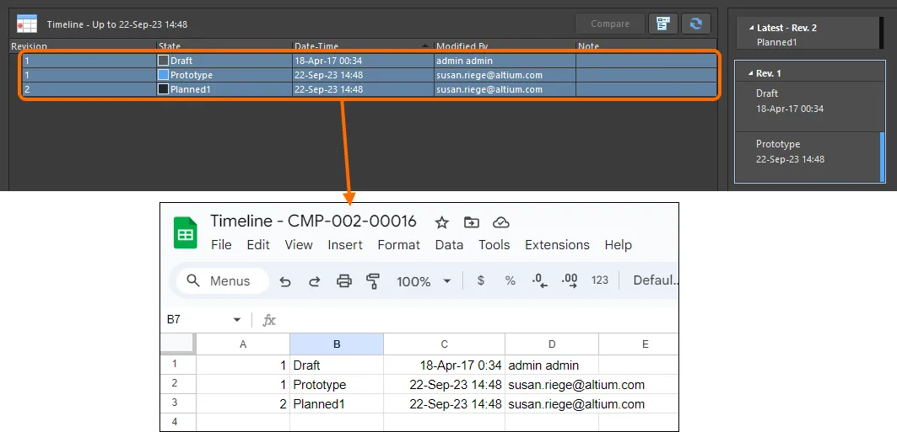
Task: Apply currency format with dollar icon
Action: 481,280
